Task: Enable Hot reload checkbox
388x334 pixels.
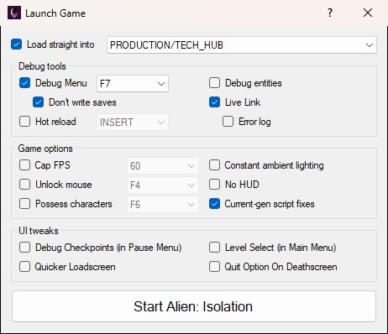Action: pyautogui.click(x=24, y=122)
